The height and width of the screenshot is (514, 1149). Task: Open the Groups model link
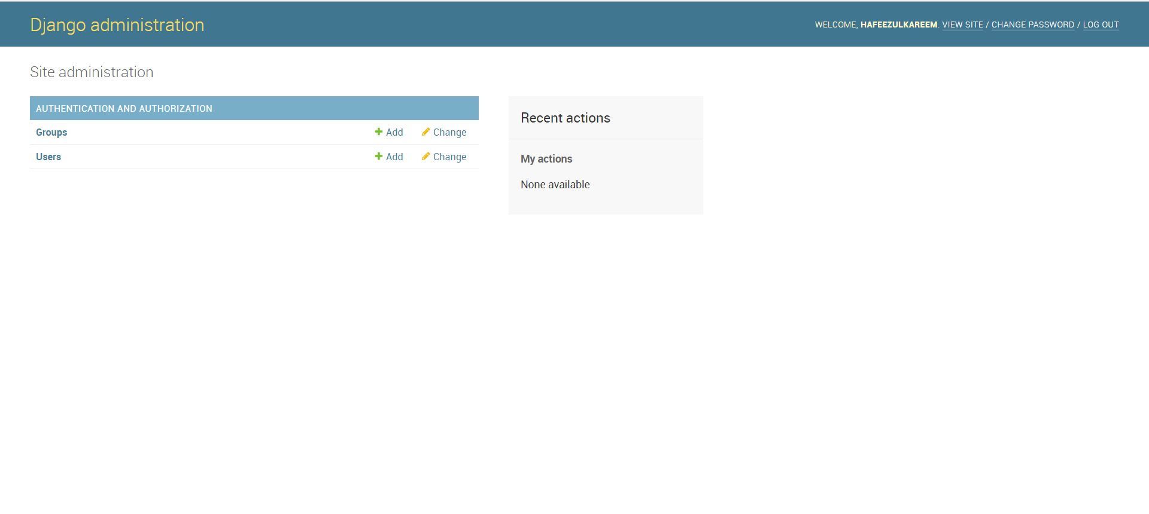(x=51, y=133)
